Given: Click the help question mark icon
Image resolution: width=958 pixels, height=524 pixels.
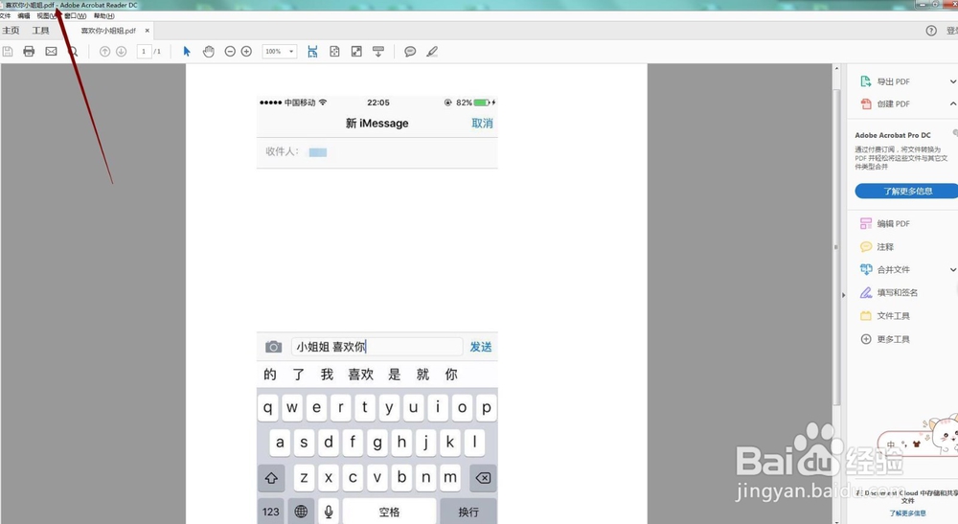Looking at the screenshot, I should (x=931, y=31).
